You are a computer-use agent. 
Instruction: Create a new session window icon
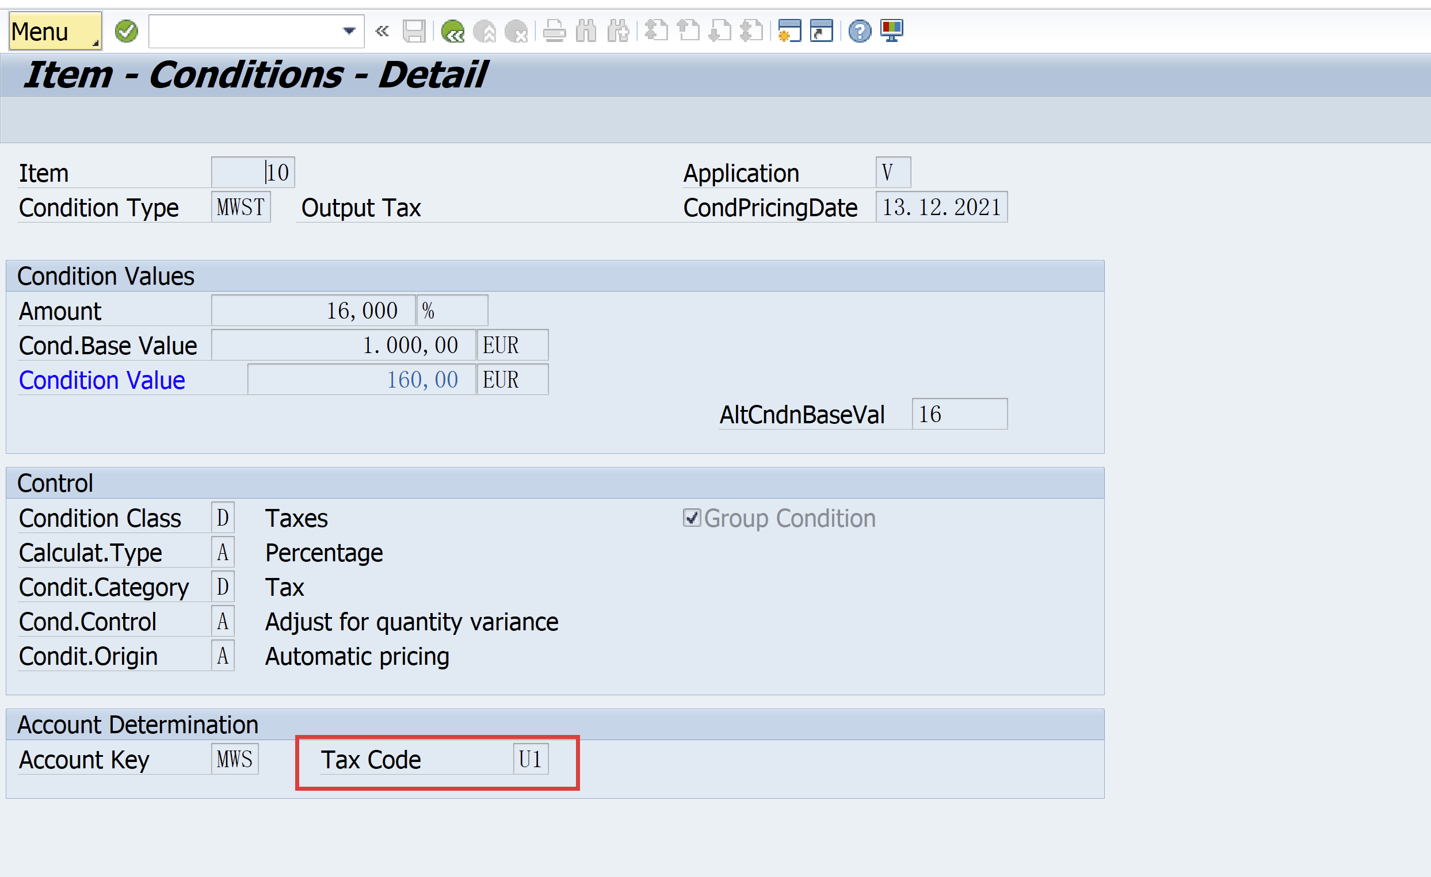point(790,32)
